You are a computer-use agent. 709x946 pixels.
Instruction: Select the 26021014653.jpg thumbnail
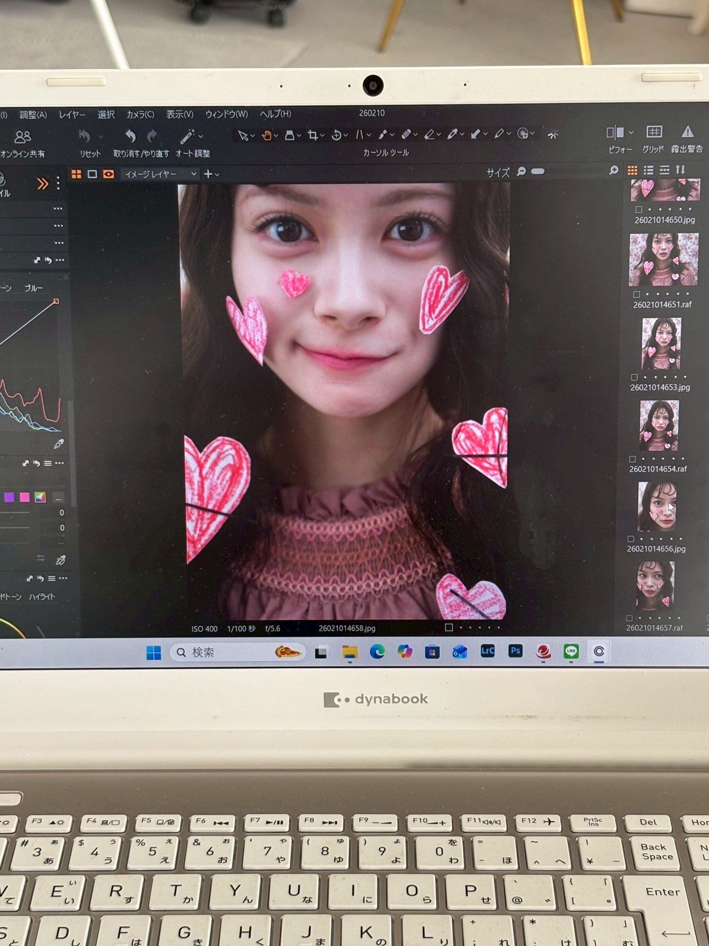pos(661,344)
